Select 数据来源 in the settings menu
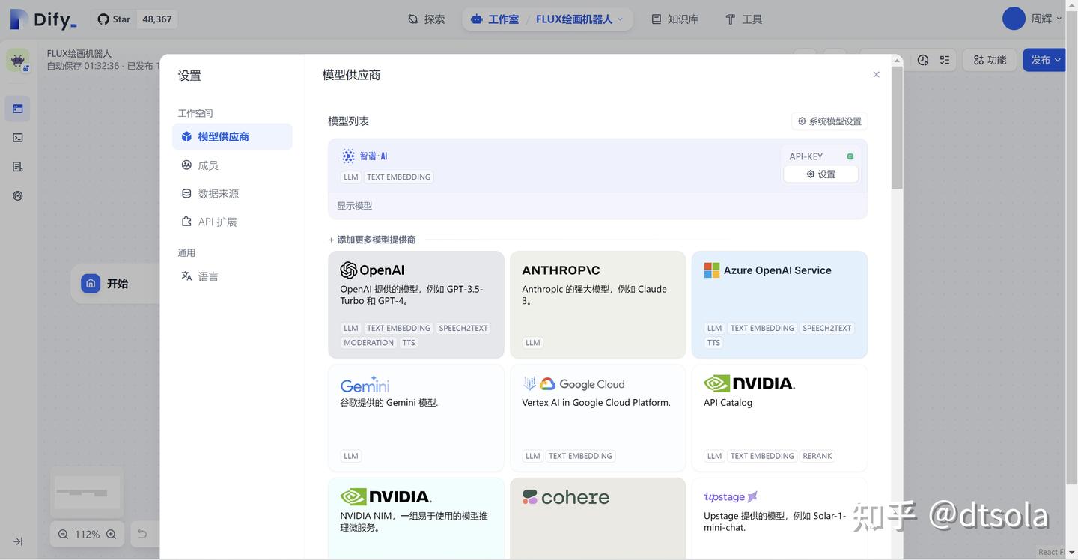Viewport: 1078px width, 560px height. pyautogui.click(x=218, y=194)
